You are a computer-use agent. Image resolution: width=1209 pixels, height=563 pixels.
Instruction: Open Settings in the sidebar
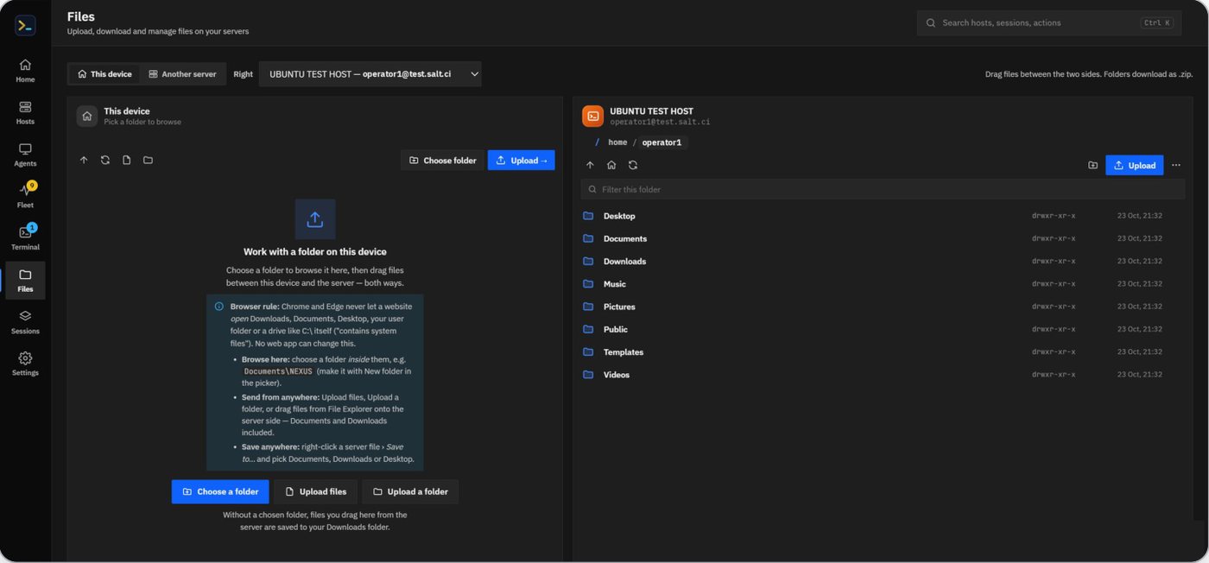[25, 364]
